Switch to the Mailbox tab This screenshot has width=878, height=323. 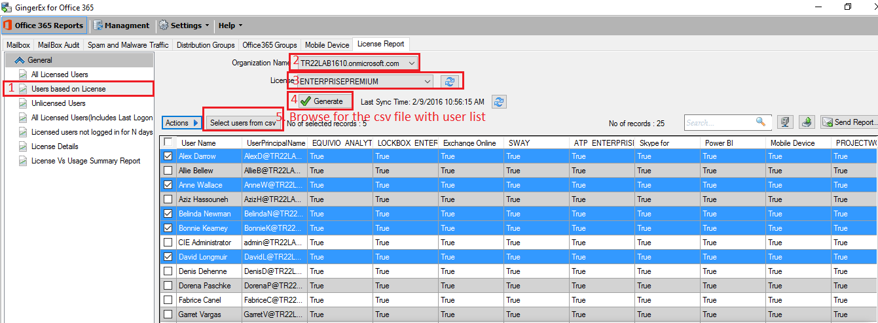coord(18,45)
